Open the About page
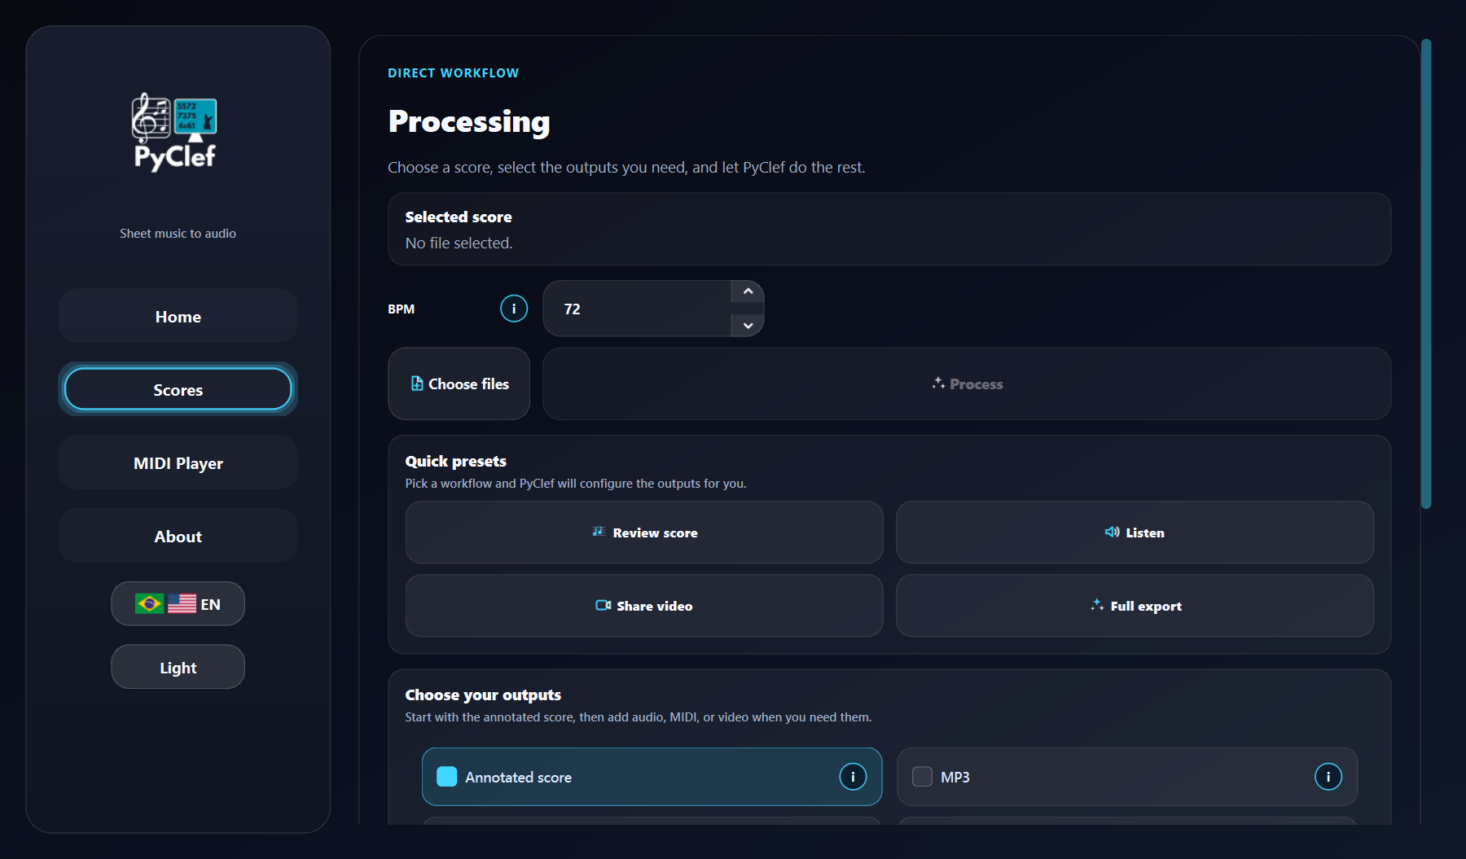 point(178,536)
